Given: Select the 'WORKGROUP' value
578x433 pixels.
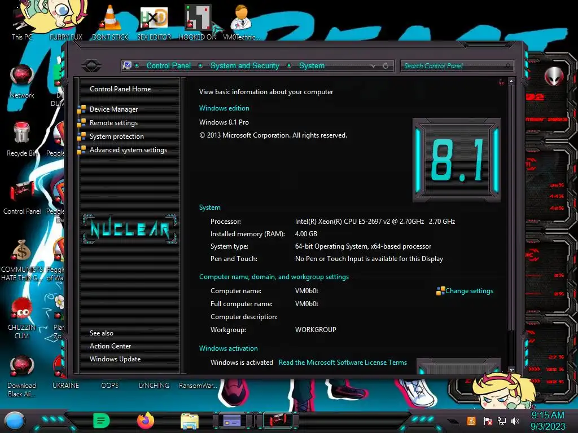Looking at the screenshot, I should [316, 329].
